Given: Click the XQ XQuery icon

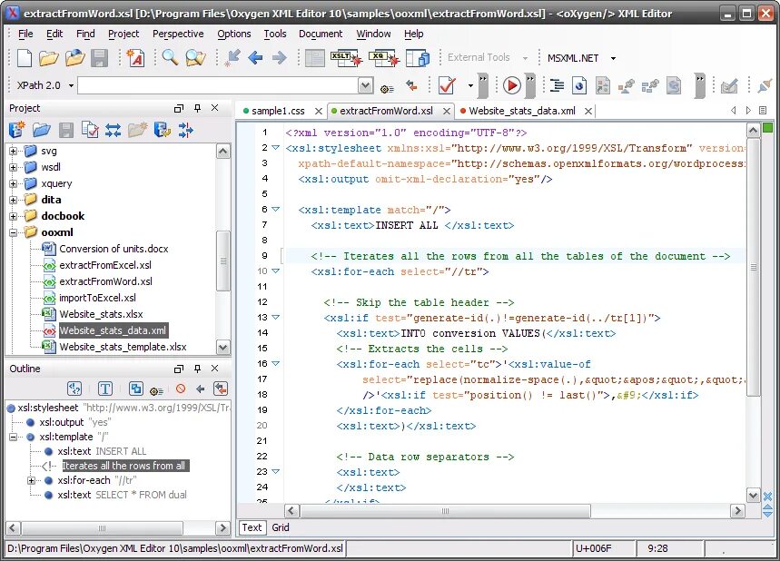Looking at the screenshot, I should click(382, 58).
